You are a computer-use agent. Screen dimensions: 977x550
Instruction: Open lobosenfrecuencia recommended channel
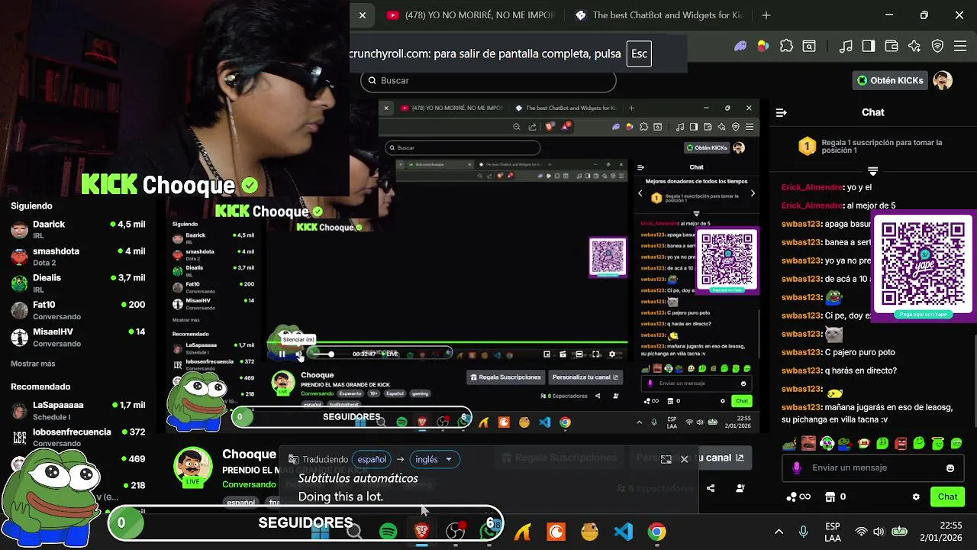click(x=78, y=437)
